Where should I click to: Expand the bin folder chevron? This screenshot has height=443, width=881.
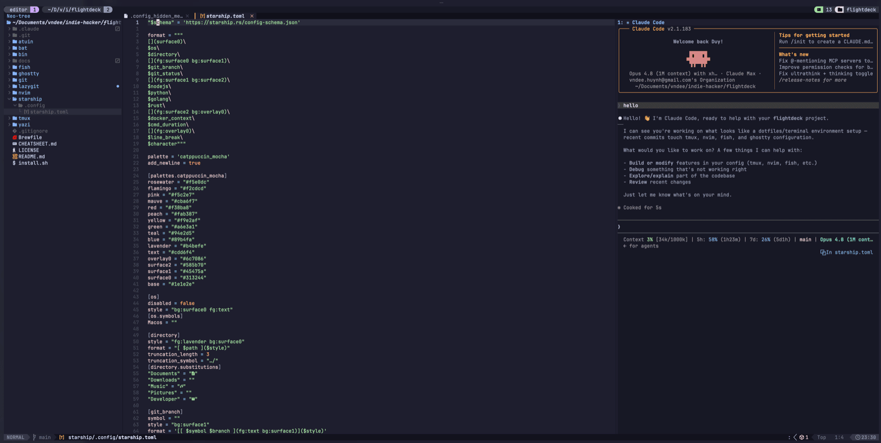[x=9, y=54]
